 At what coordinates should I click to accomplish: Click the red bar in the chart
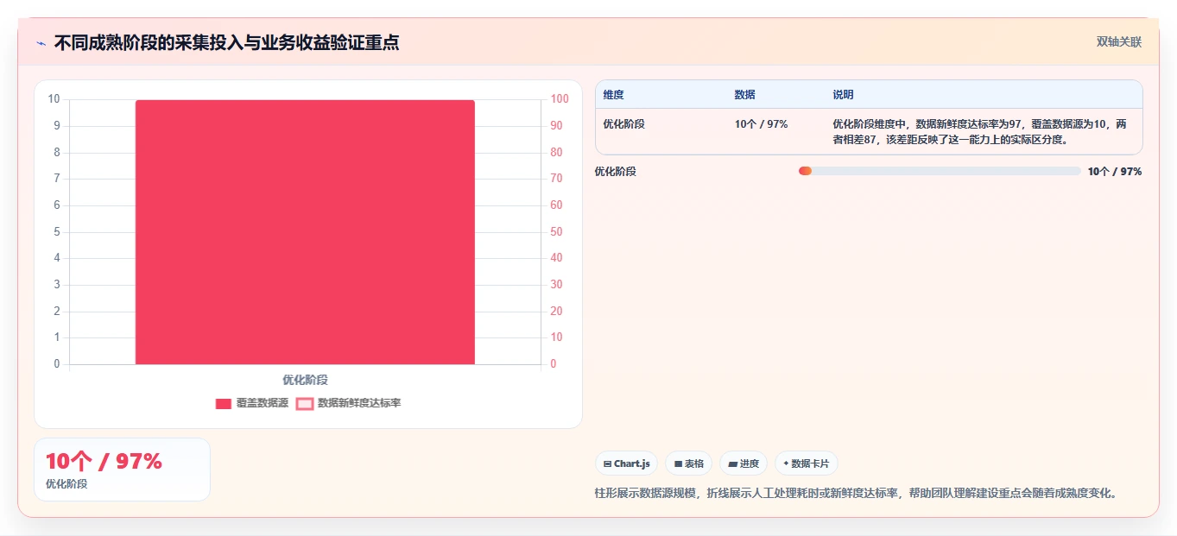305,232
